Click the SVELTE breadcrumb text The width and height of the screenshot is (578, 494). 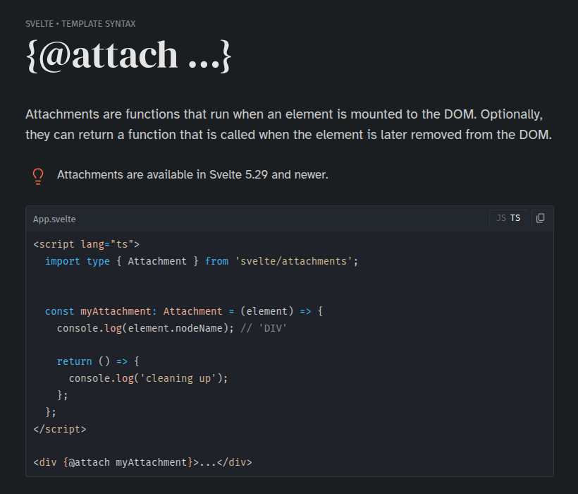tap(39, 24)
